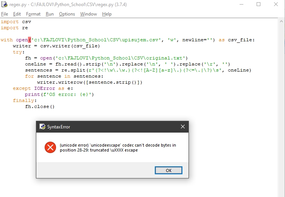This screenshot has height=197, width=285.
Task: Click the editor scrollbar up arrow
Action: (x=281, y=21)
